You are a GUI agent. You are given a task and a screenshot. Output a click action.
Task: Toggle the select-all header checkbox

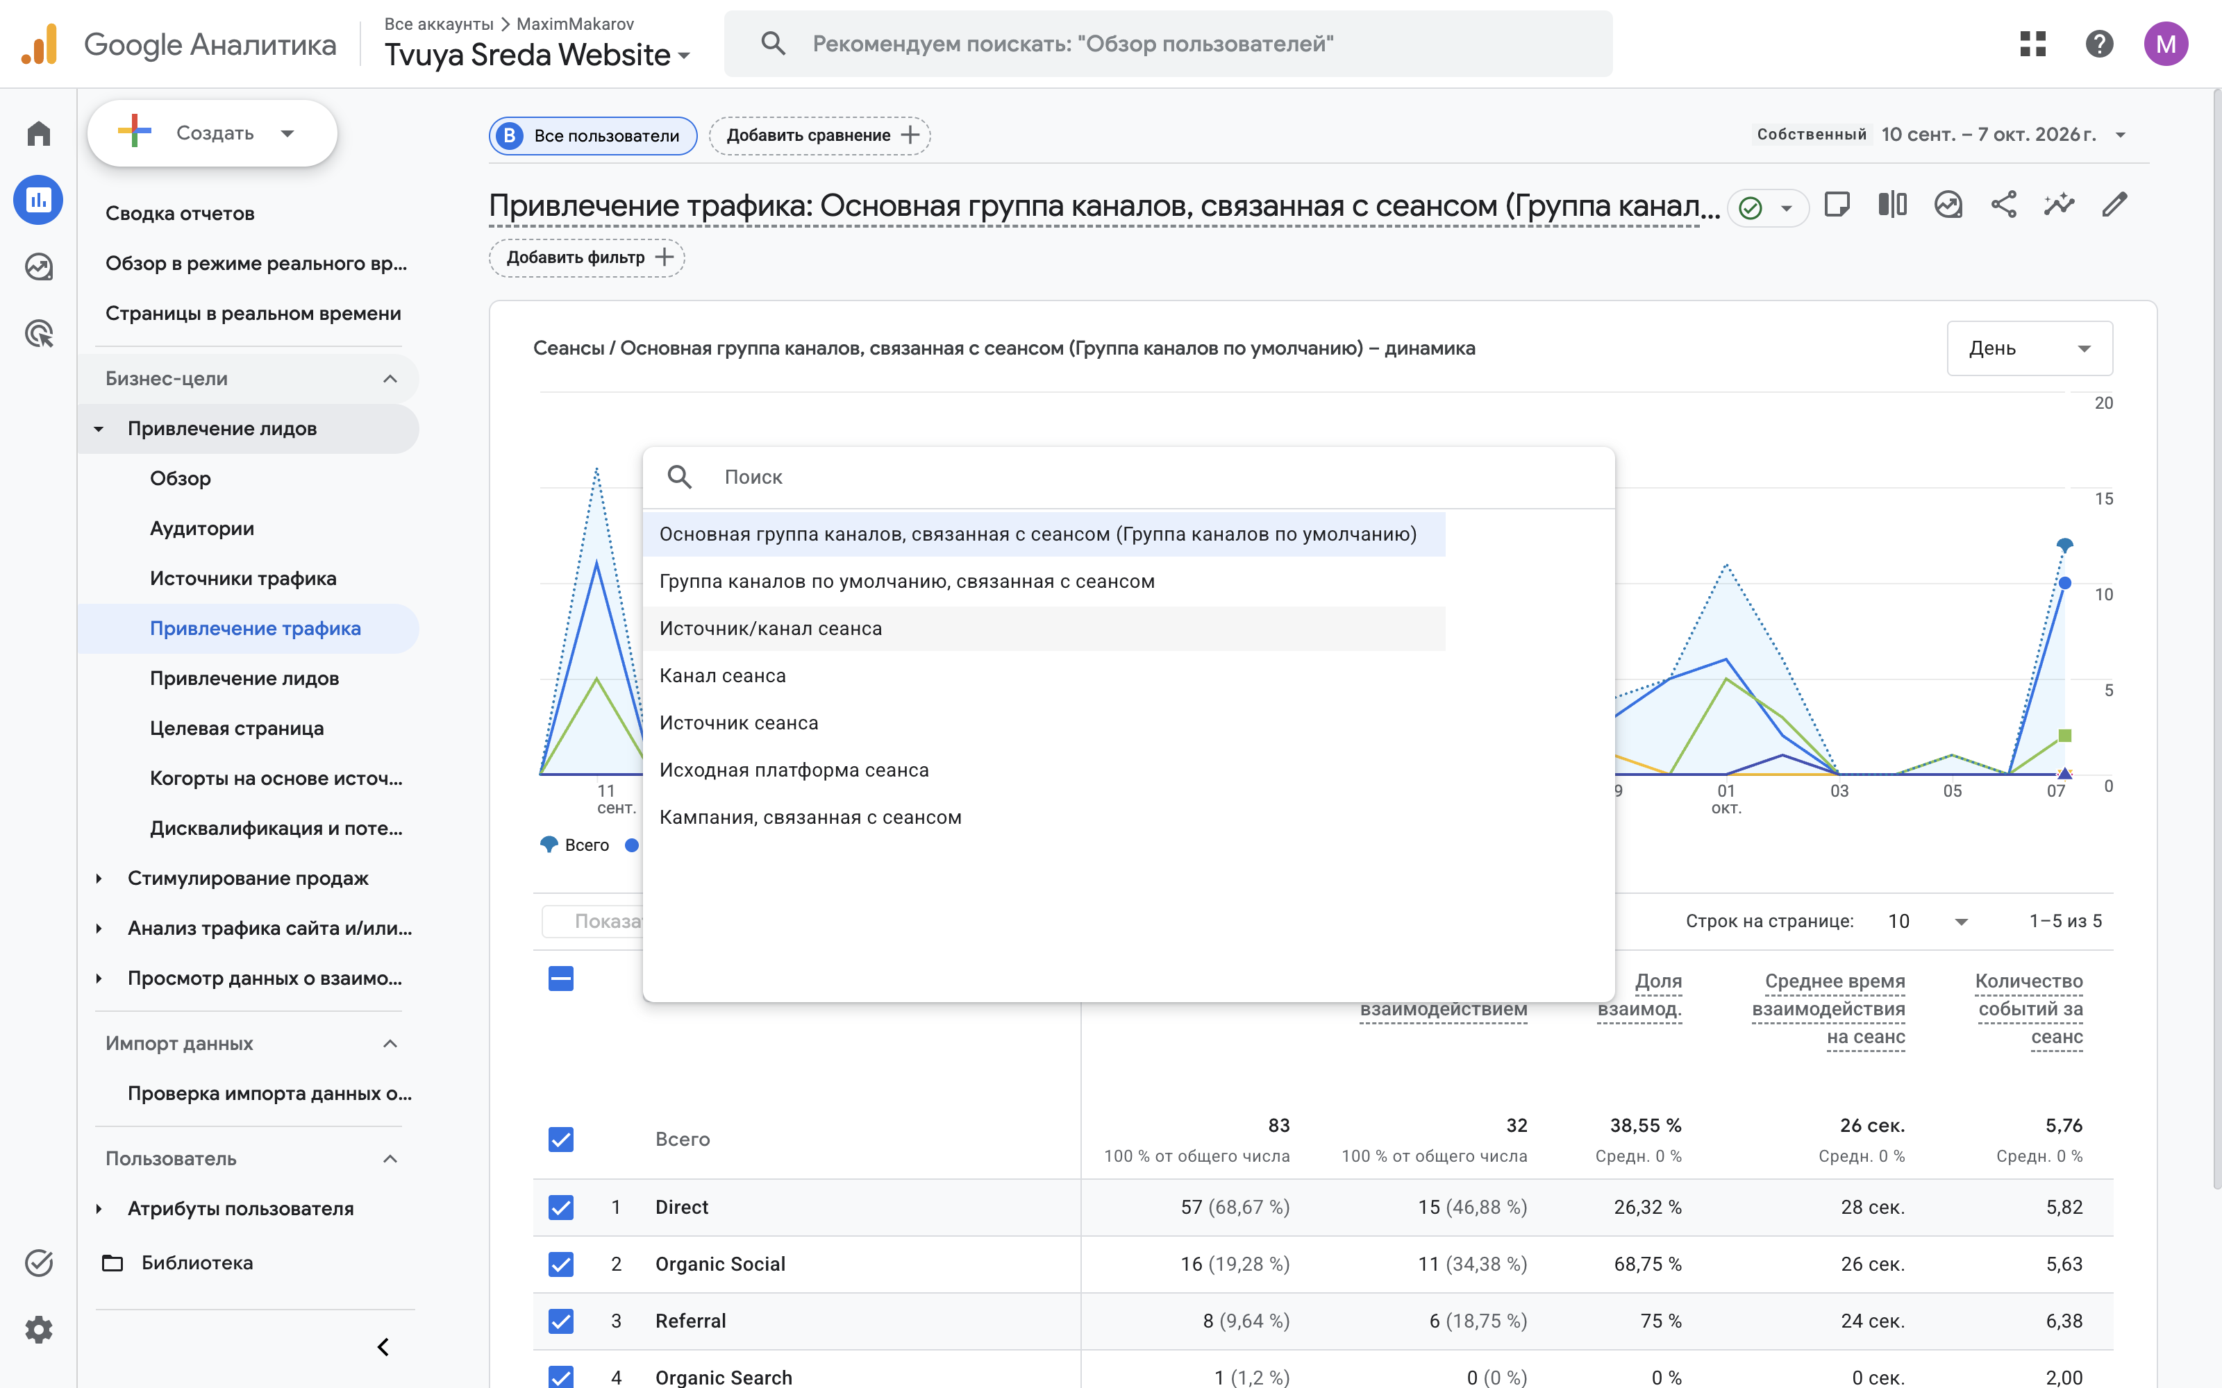[561, 979]
